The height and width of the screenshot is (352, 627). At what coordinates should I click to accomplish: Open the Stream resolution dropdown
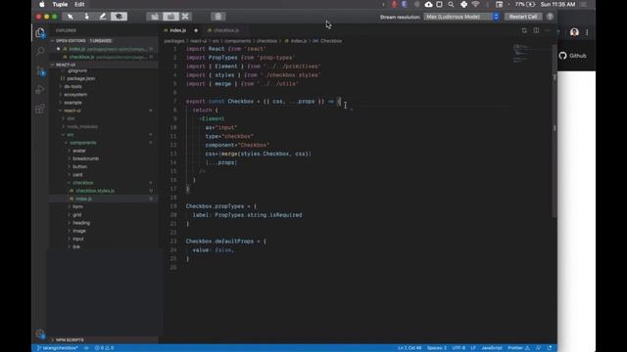tap(462, 17)
